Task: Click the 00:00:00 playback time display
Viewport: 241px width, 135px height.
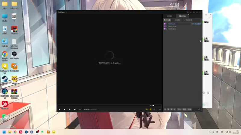Action: pyautogui.click(x=86, y=109)
